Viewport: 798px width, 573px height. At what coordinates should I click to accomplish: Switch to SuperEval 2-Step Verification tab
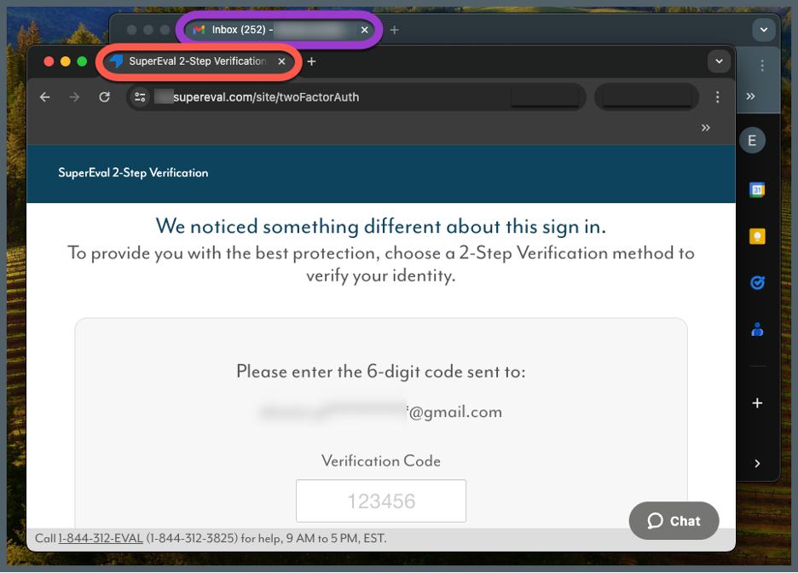point(198,61)
